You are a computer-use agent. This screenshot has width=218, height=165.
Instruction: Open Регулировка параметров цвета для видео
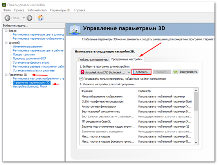pos(38,35)
